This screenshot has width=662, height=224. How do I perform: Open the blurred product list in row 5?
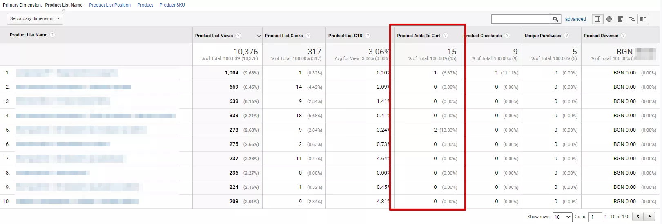pyautogui.click(x=82, y=130)
